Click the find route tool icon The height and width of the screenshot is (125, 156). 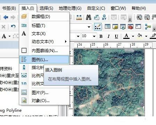[96, 17]
